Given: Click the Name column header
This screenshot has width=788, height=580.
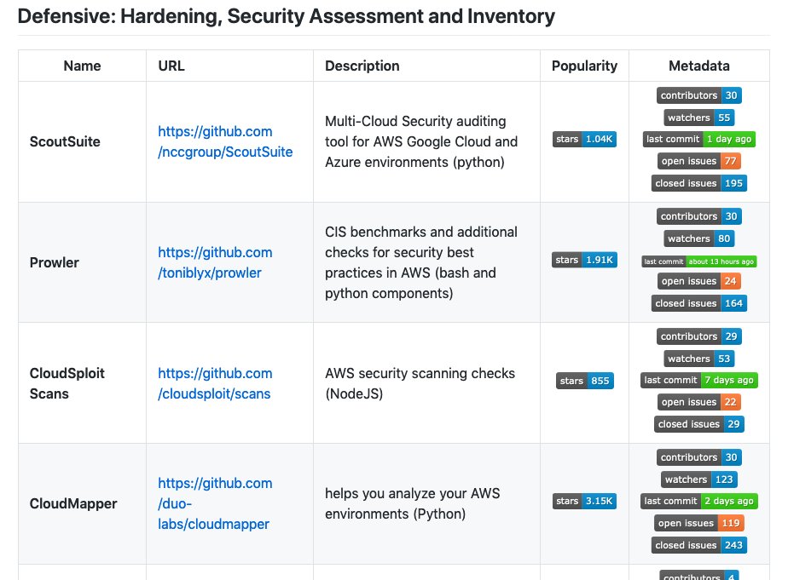Looking at the screenshot, I should (x=82, y=66).
